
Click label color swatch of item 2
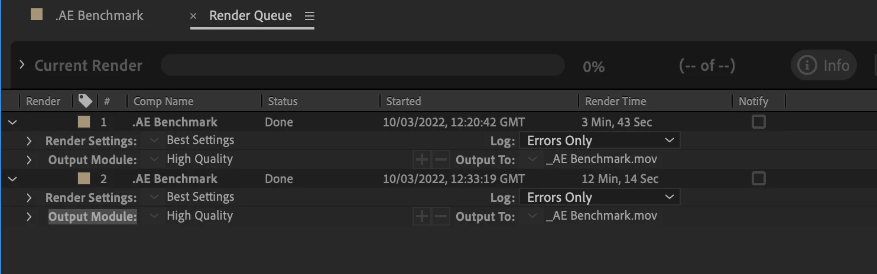pos(84,178)
